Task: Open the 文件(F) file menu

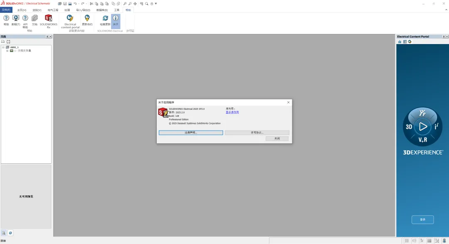Action: click(6, 10)
